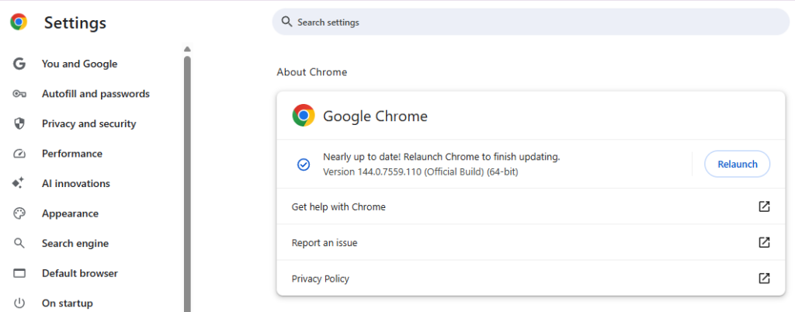Relaunch Chrome to finish updating
795x312 pixels.
(736, 164)
